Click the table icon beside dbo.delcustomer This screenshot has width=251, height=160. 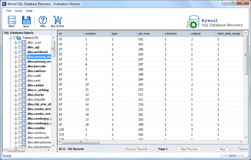pyautogui.click(x=24, y=142)
